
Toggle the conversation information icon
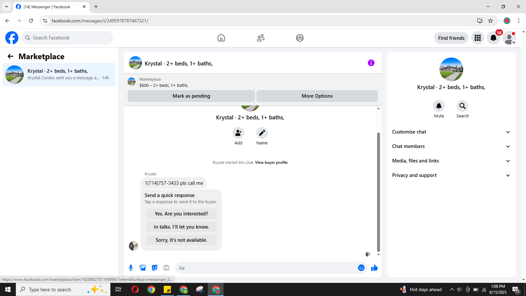tap(371, 63)
